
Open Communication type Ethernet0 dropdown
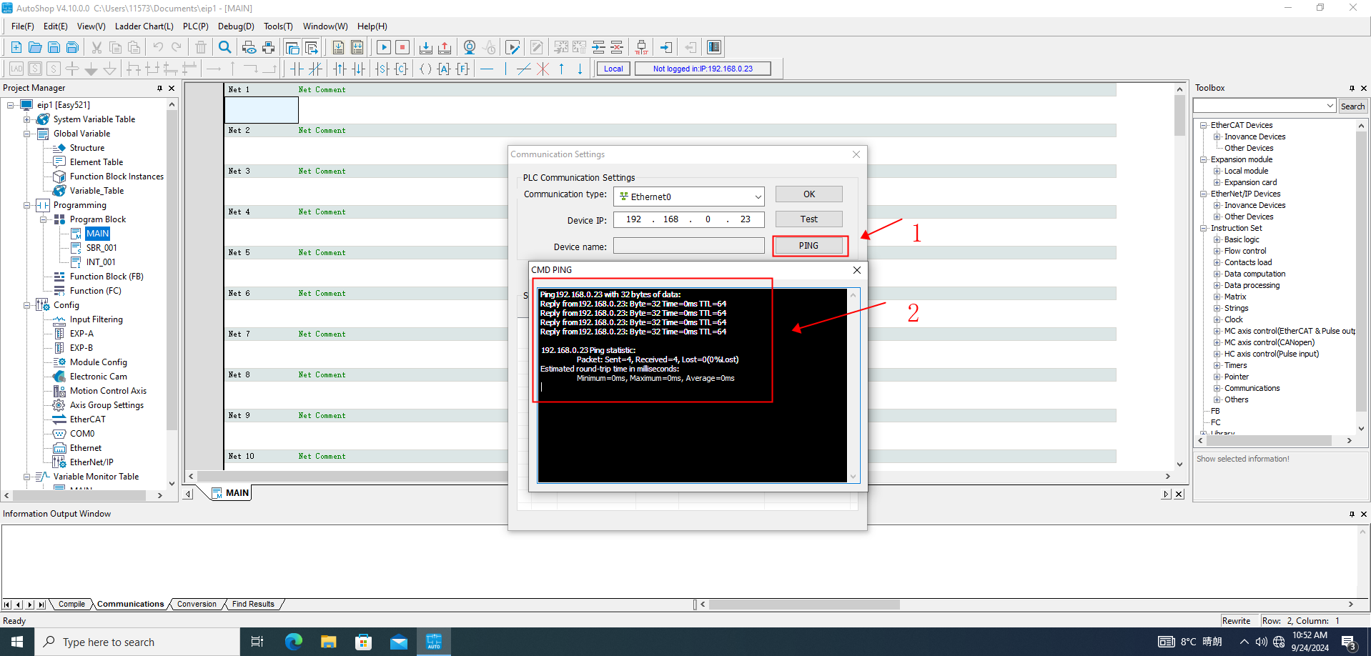(x=758, y=197)
